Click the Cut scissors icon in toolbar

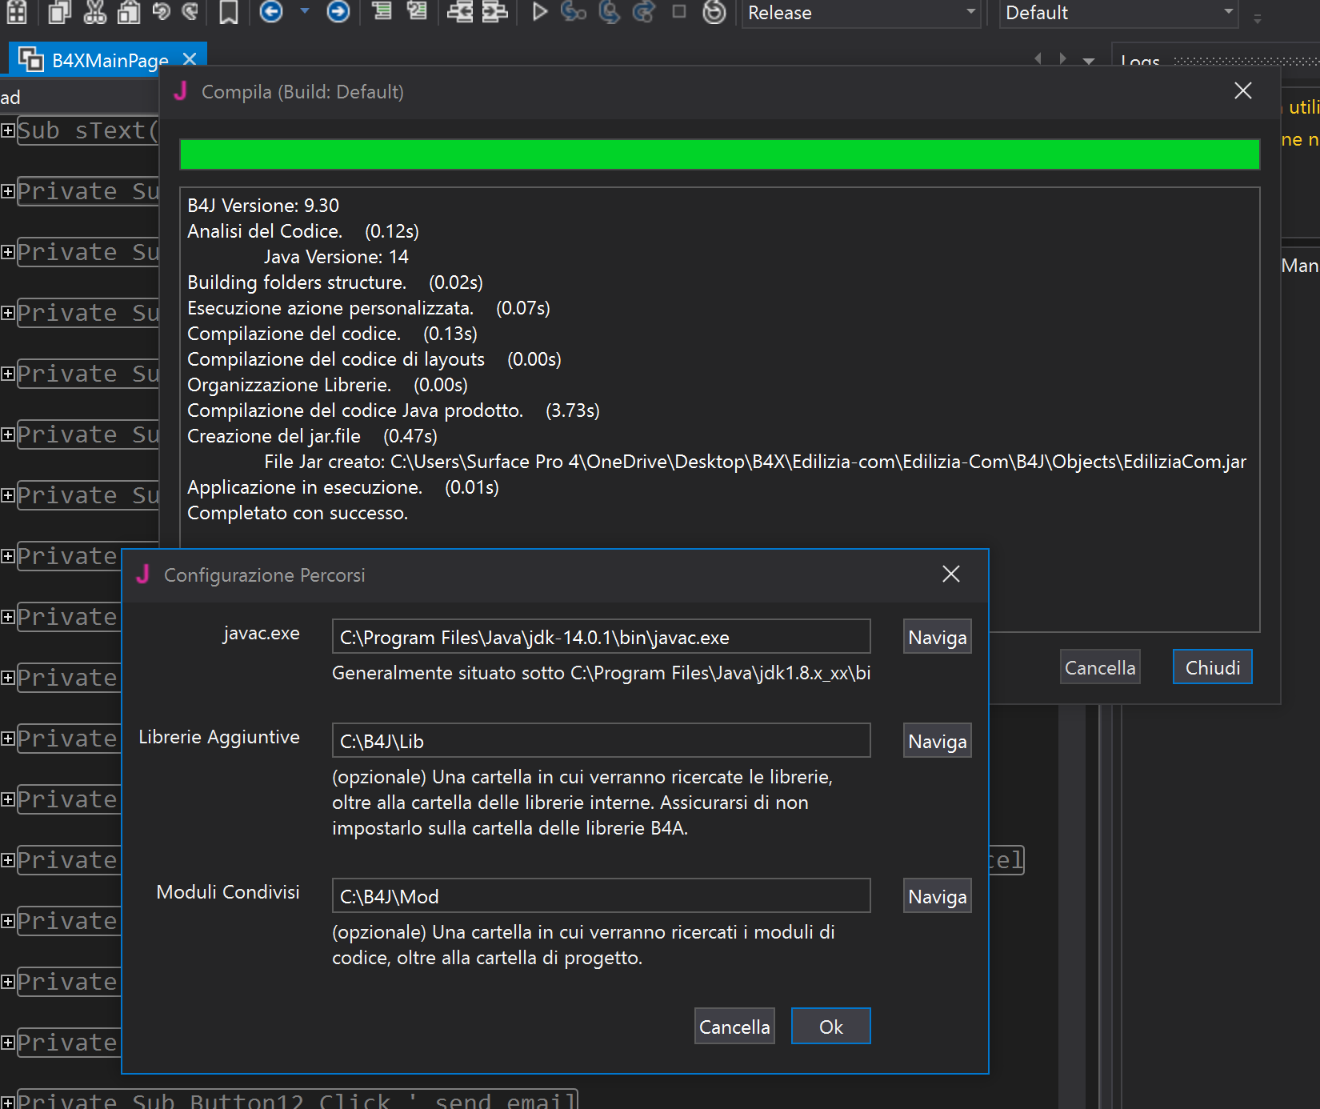[94, 12]
